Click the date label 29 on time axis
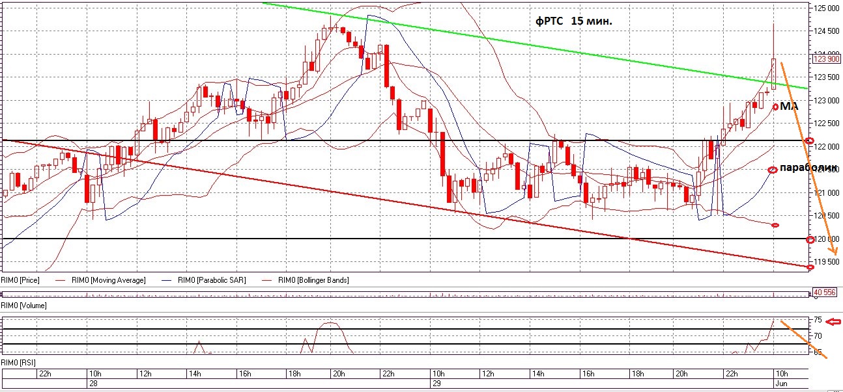Viewport: 843px width, 392px height. tap(436, 384)
